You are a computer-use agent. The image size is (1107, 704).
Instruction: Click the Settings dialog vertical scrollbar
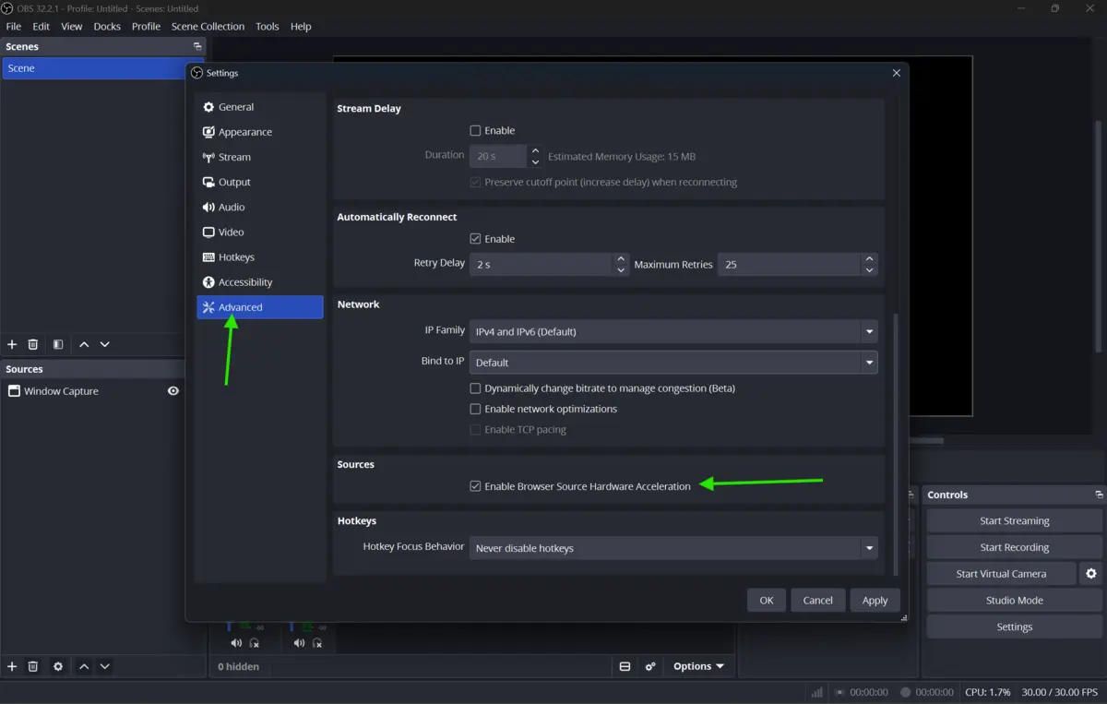[x=894, y=443]
